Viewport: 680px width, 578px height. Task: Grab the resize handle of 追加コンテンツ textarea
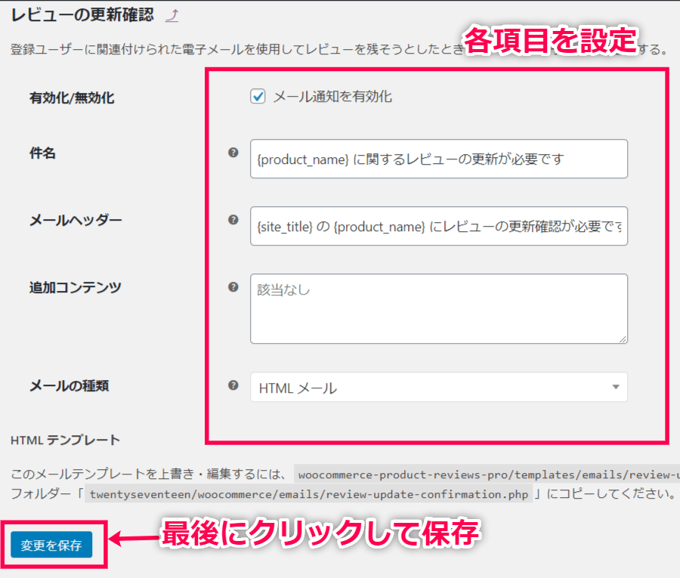coord(623,339)
